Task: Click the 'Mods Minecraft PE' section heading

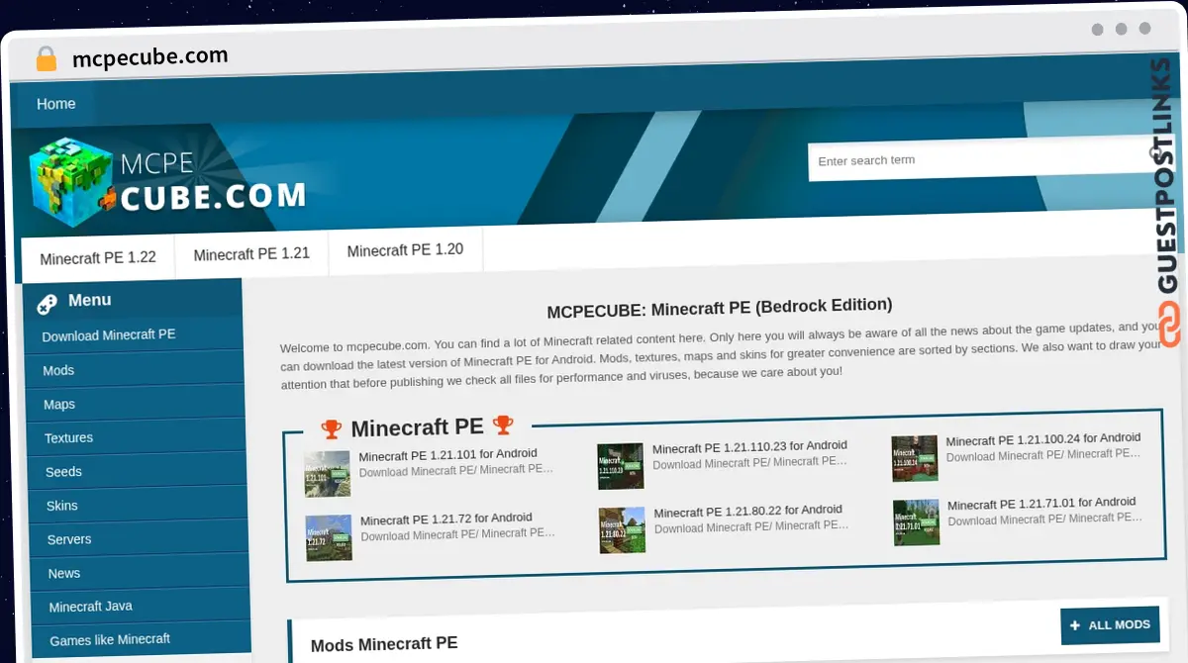Action: pyautogui.click(x=384, y=645)
